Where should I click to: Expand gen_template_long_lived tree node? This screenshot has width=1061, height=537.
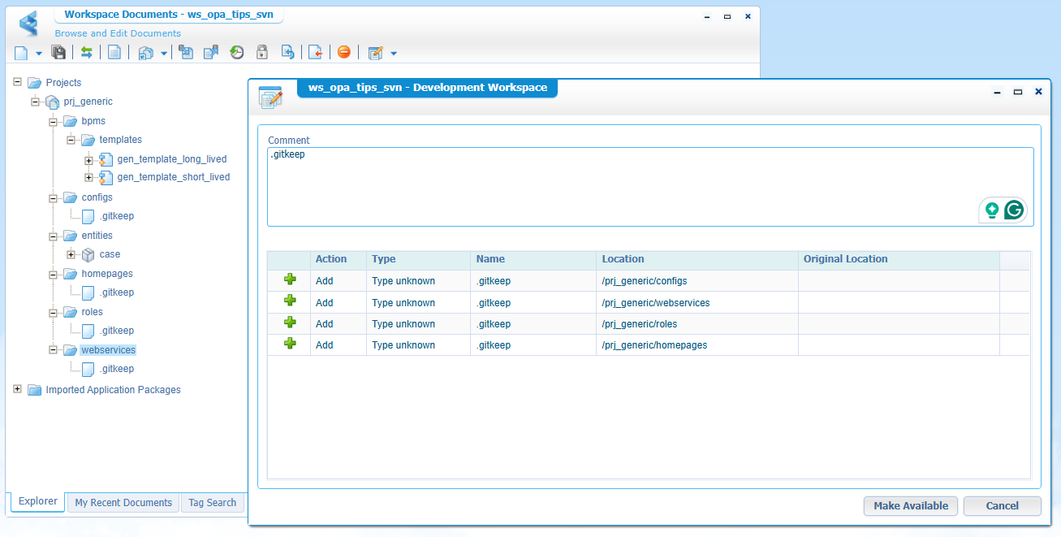coord(88,159)
